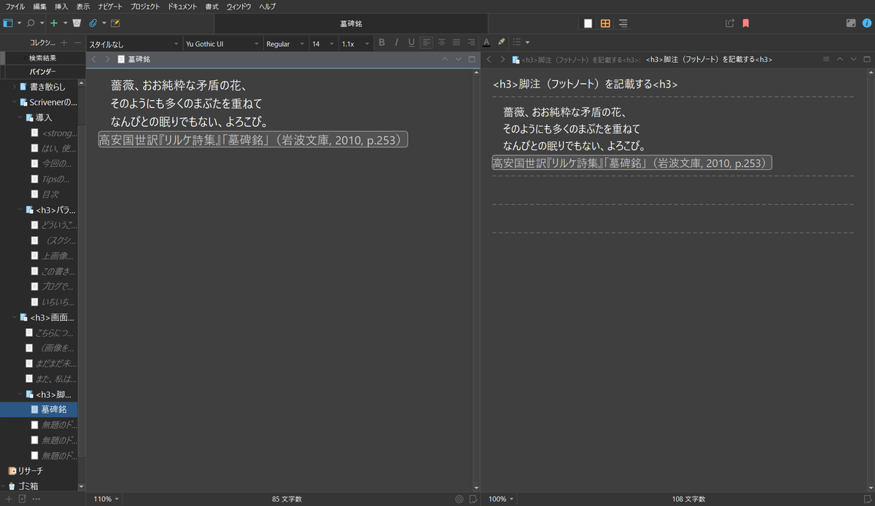Align text left
Screen dimensions: 875x506
click(x=427, y=43)
